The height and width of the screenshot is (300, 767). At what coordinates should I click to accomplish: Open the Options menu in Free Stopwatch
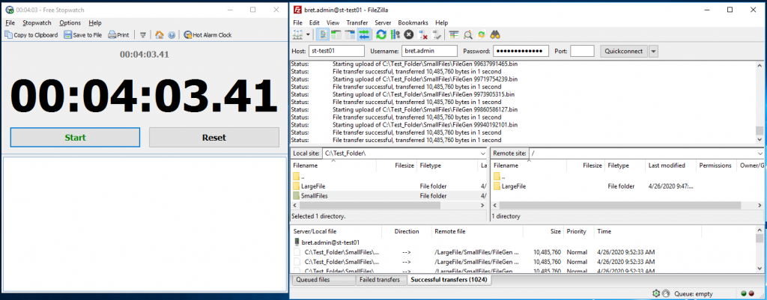[70, 22]
